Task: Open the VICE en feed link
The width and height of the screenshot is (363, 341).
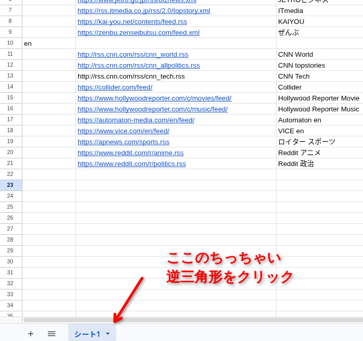Action: [123, 131]
